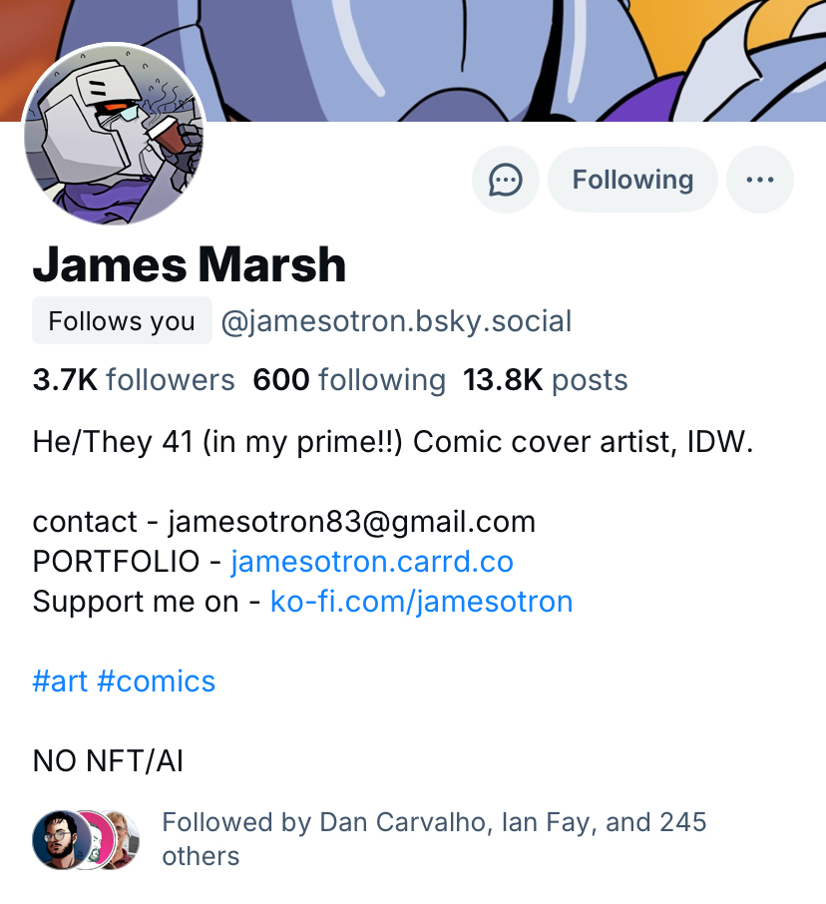Click the jamesotron83@gmail.com contact text
Image resolution: width=826 pixels, height=904 pixels.
click(351, 522)
